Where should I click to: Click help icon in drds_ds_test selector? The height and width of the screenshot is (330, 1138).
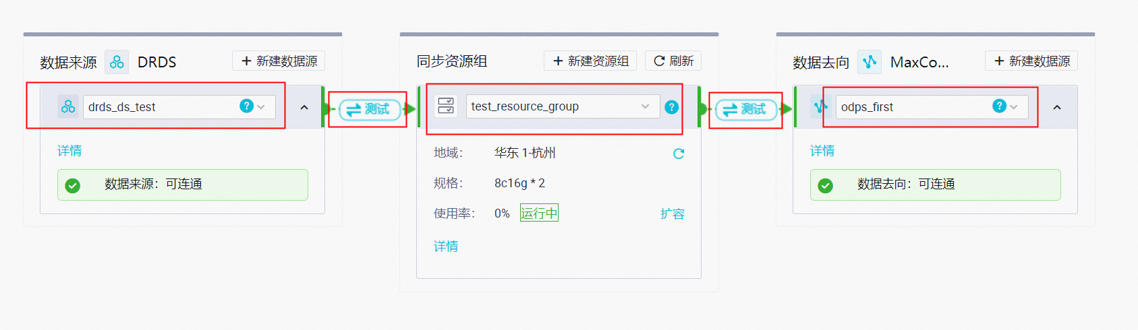247,106
